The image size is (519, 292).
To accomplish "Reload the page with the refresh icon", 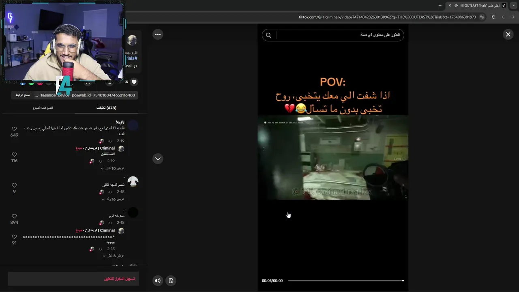I will point(493,17).
